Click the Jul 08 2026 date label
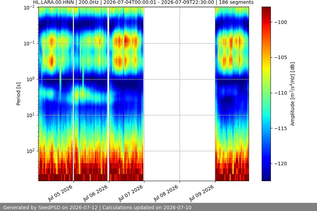Viewport: 317px width, 211px height. click(166, 193)
